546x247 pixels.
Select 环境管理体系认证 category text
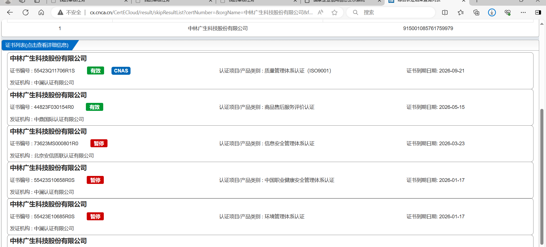(284, 217)
